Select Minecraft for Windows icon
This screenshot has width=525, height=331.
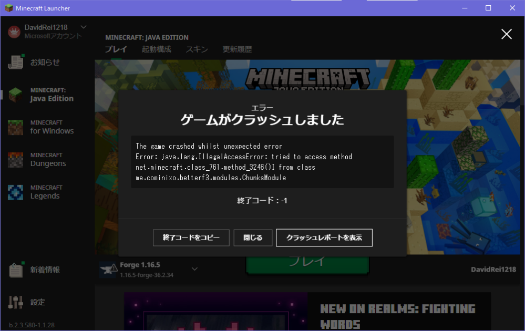click(x=15, y=127)
